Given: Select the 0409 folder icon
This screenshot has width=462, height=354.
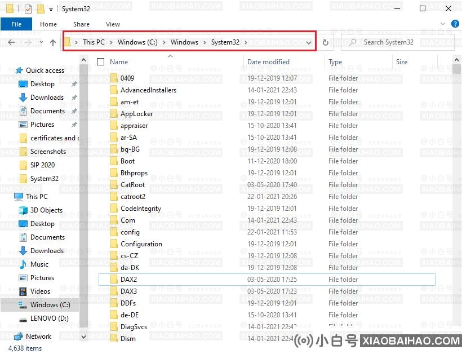Looking at the screenshot, I should tap(114, 78).
